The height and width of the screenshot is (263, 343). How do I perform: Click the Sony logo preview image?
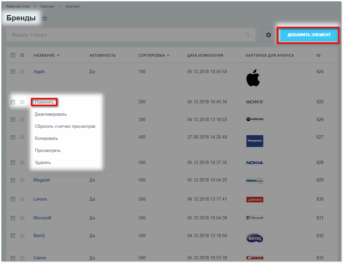[x=254, y=102]
